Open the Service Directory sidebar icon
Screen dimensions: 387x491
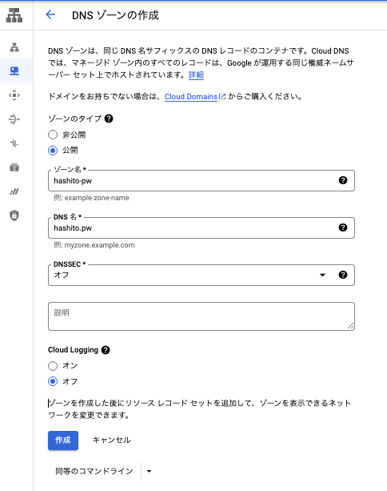tap(14, 167)
